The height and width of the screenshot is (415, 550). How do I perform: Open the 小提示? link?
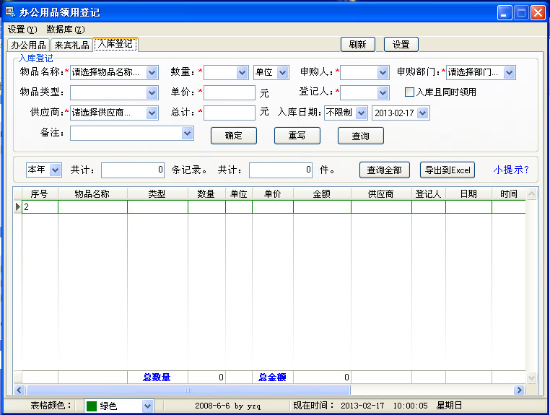point(511,170)
